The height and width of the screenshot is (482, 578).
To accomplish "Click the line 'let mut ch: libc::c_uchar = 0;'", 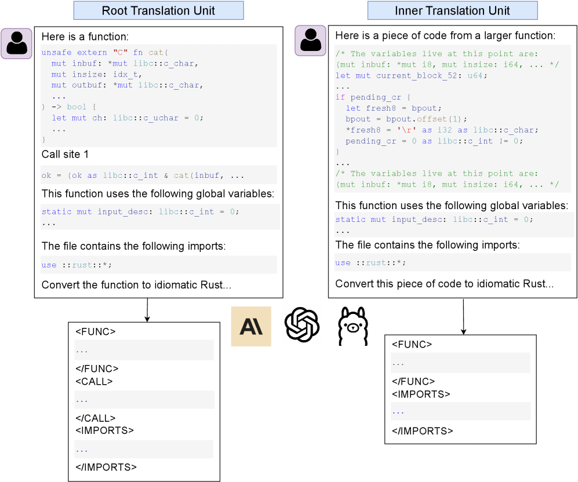I will [127, 118].
